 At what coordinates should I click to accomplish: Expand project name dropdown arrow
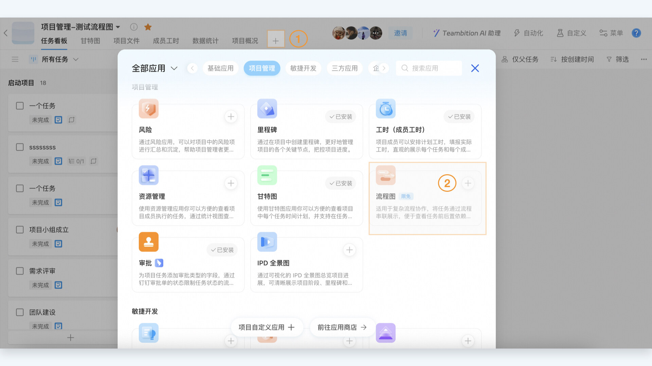[x=118, y=27]
